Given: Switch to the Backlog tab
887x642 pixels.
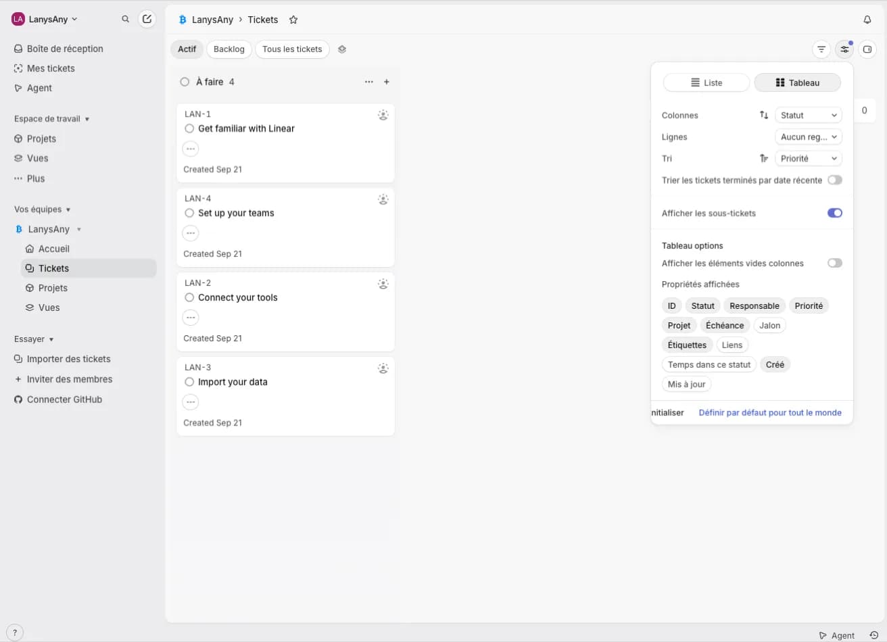Looking at the screenshot, I should tap(229, 49).
